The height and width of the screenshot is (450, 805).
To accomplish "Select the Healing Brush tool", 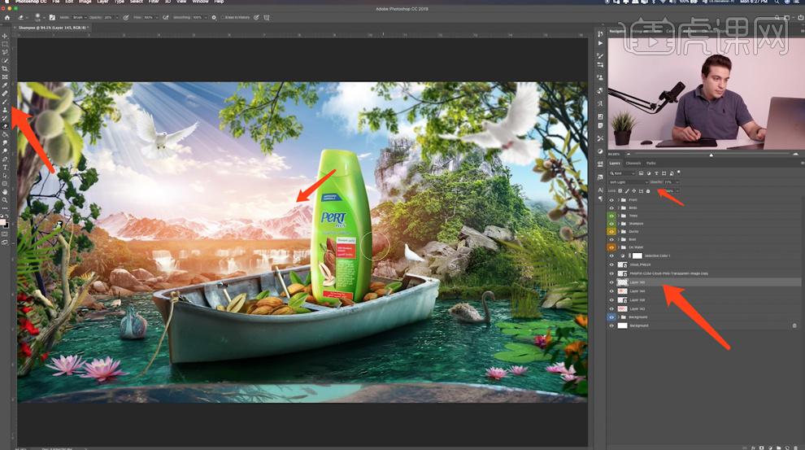I will [5, 94].
